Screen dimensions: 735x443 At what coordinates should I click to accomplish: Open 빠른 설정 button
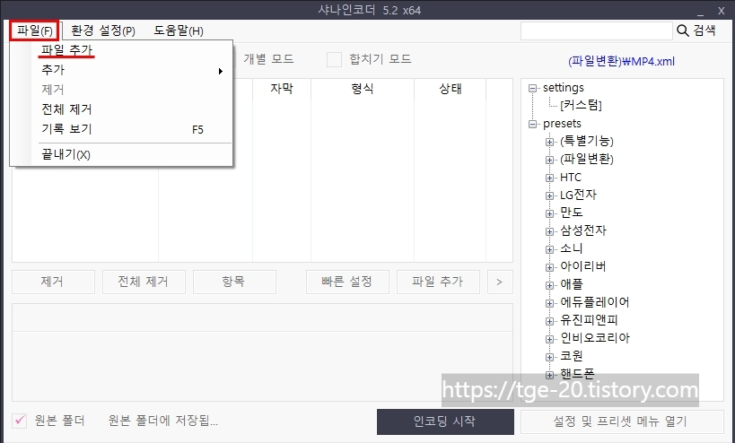[347, 282]
